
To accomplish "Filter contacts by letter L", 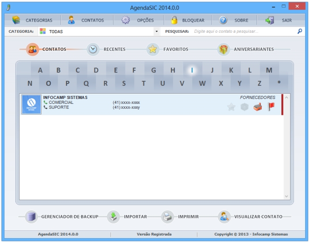I will [250, 70].
